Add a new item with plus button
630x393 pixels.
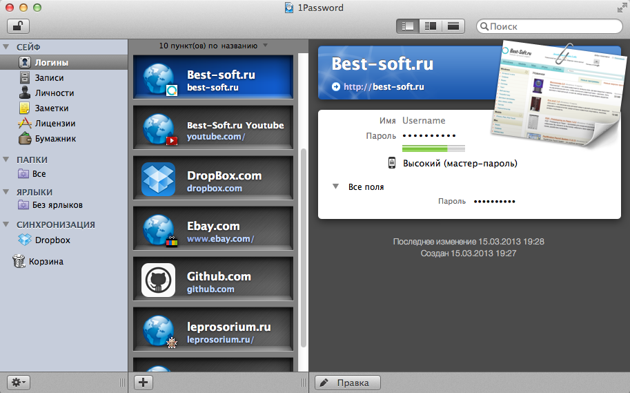point(143,382)
